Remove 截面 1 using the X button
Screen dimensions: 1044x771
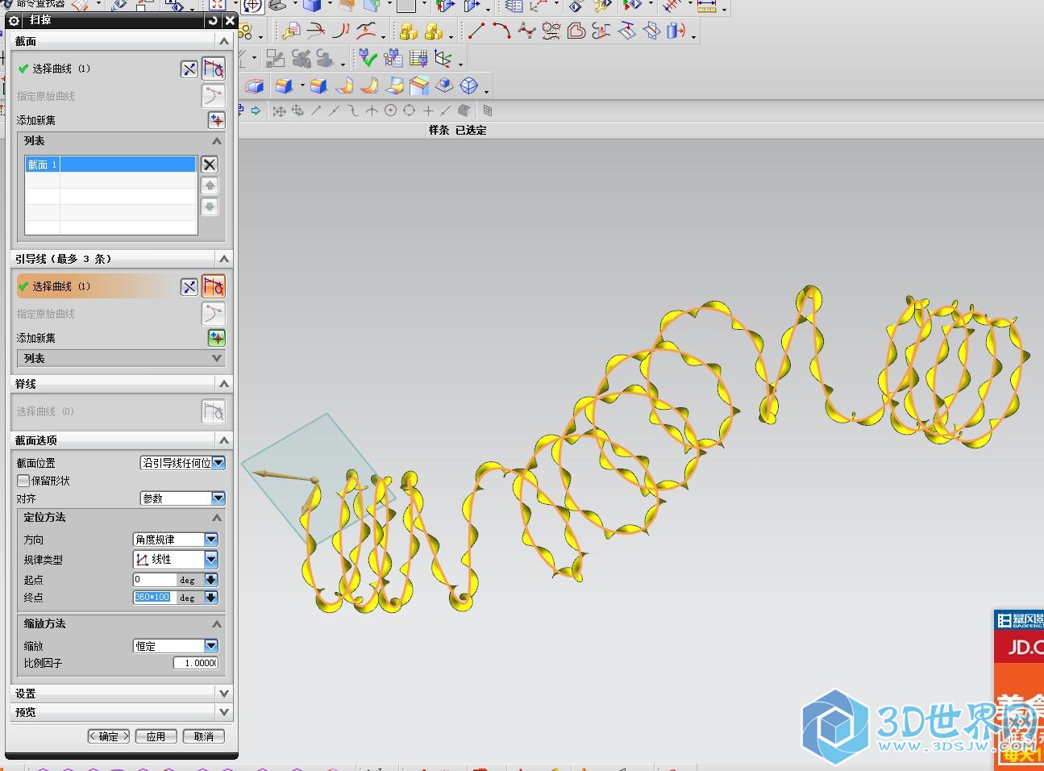point(210,165)
